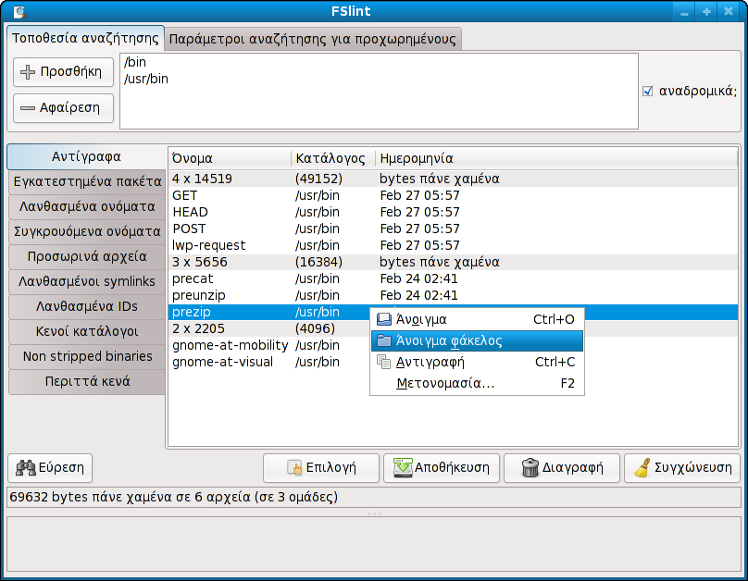Select the lwp-request file row
Viewport: 748px width, 581px height.
click(x=453, y=245)
